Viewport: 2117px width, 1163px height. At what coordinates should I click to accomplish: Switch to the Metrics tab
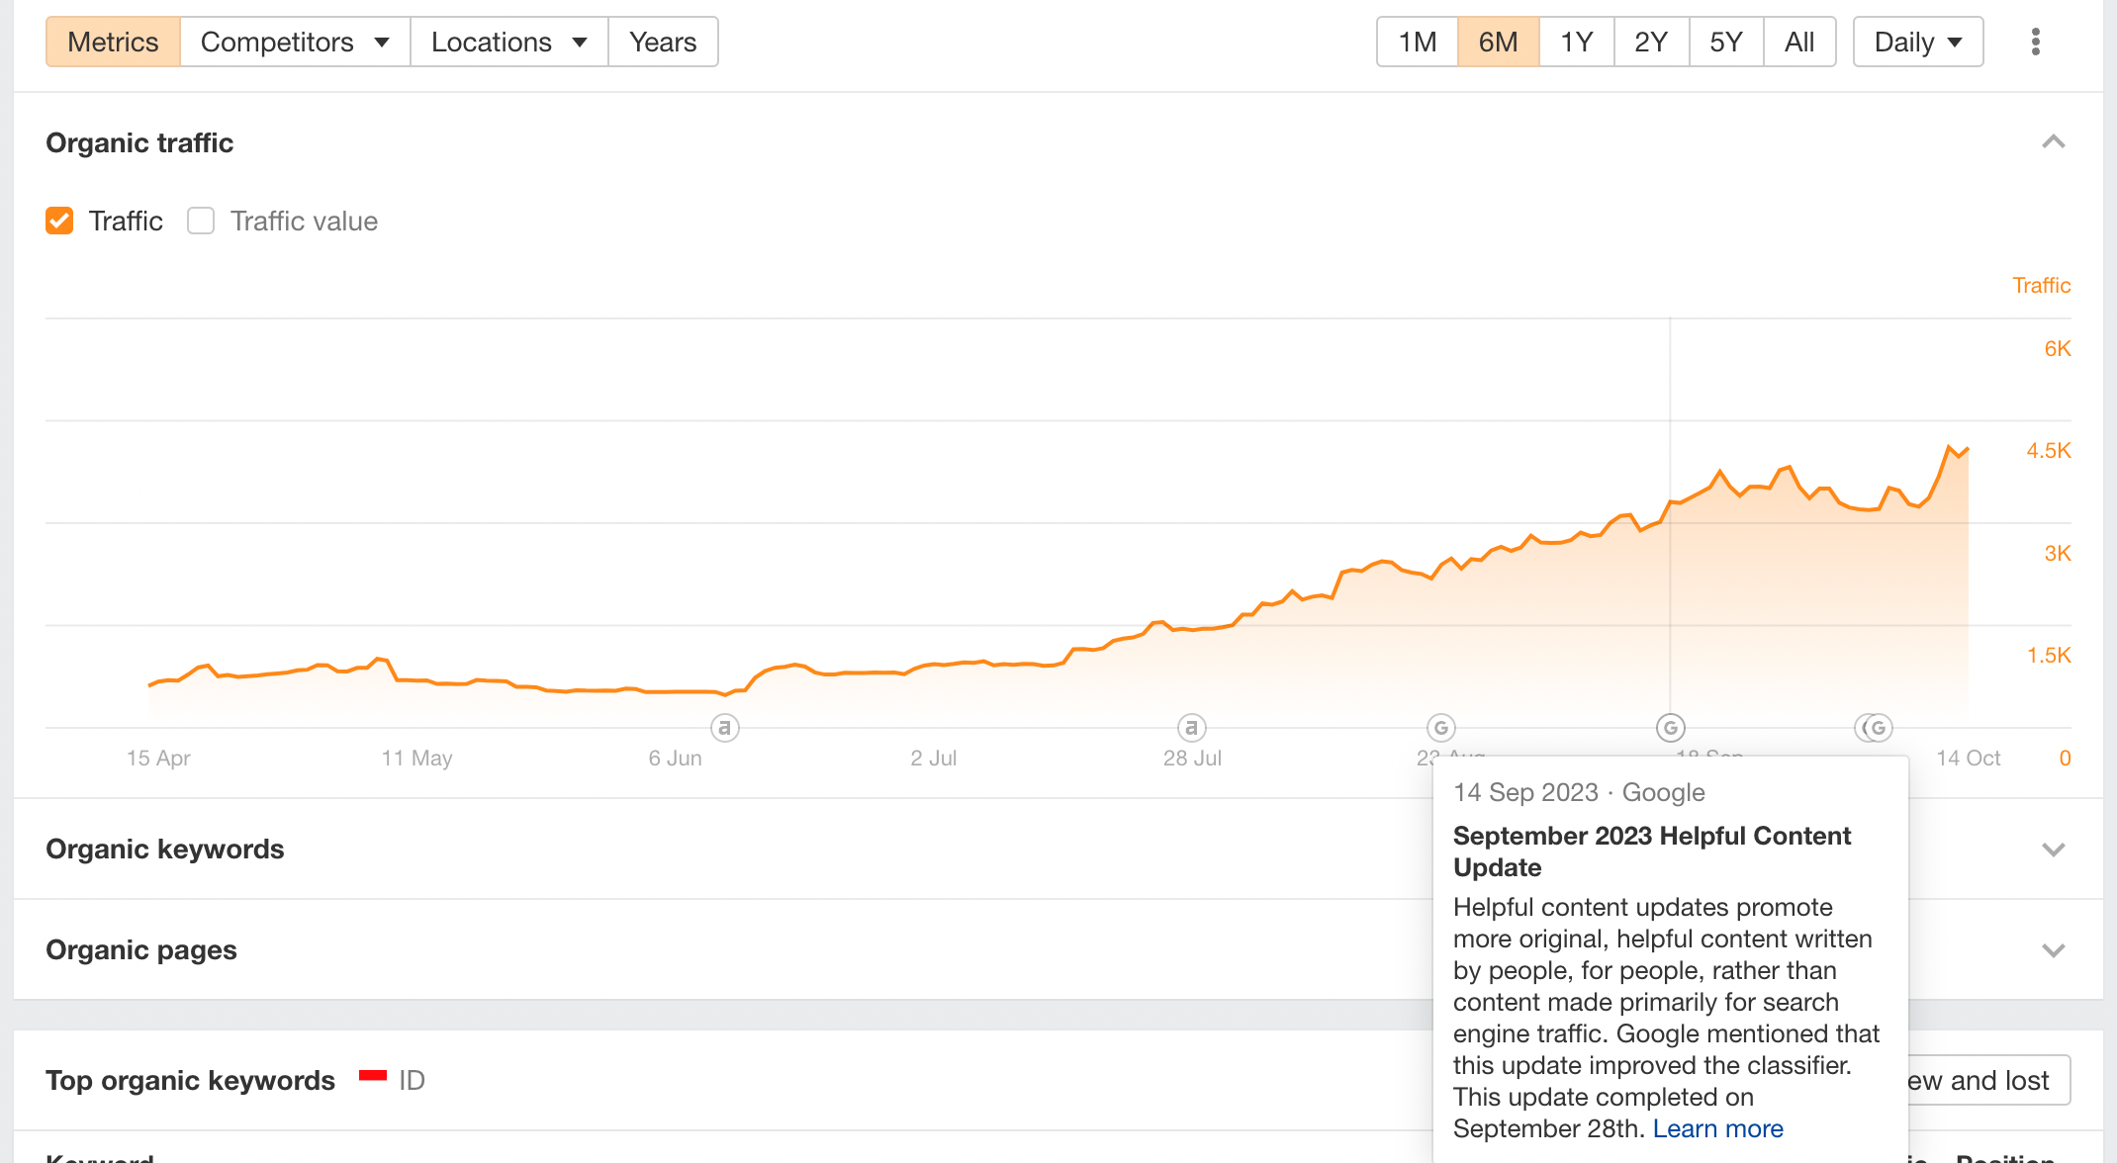click(113, 42)
